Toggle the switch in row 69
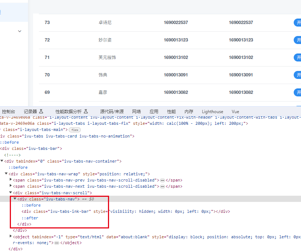This screenshot has width=301, height=251. tap(297, 92)
